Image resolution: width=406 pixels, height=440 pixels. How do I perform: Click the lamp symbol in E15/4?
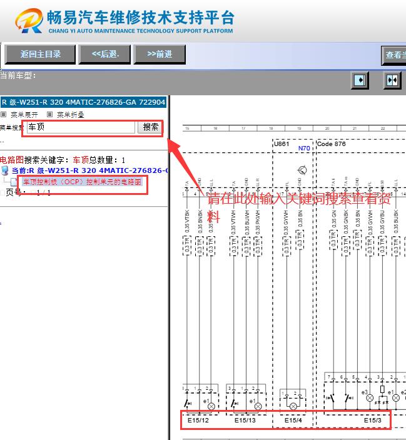pos(293,406)
